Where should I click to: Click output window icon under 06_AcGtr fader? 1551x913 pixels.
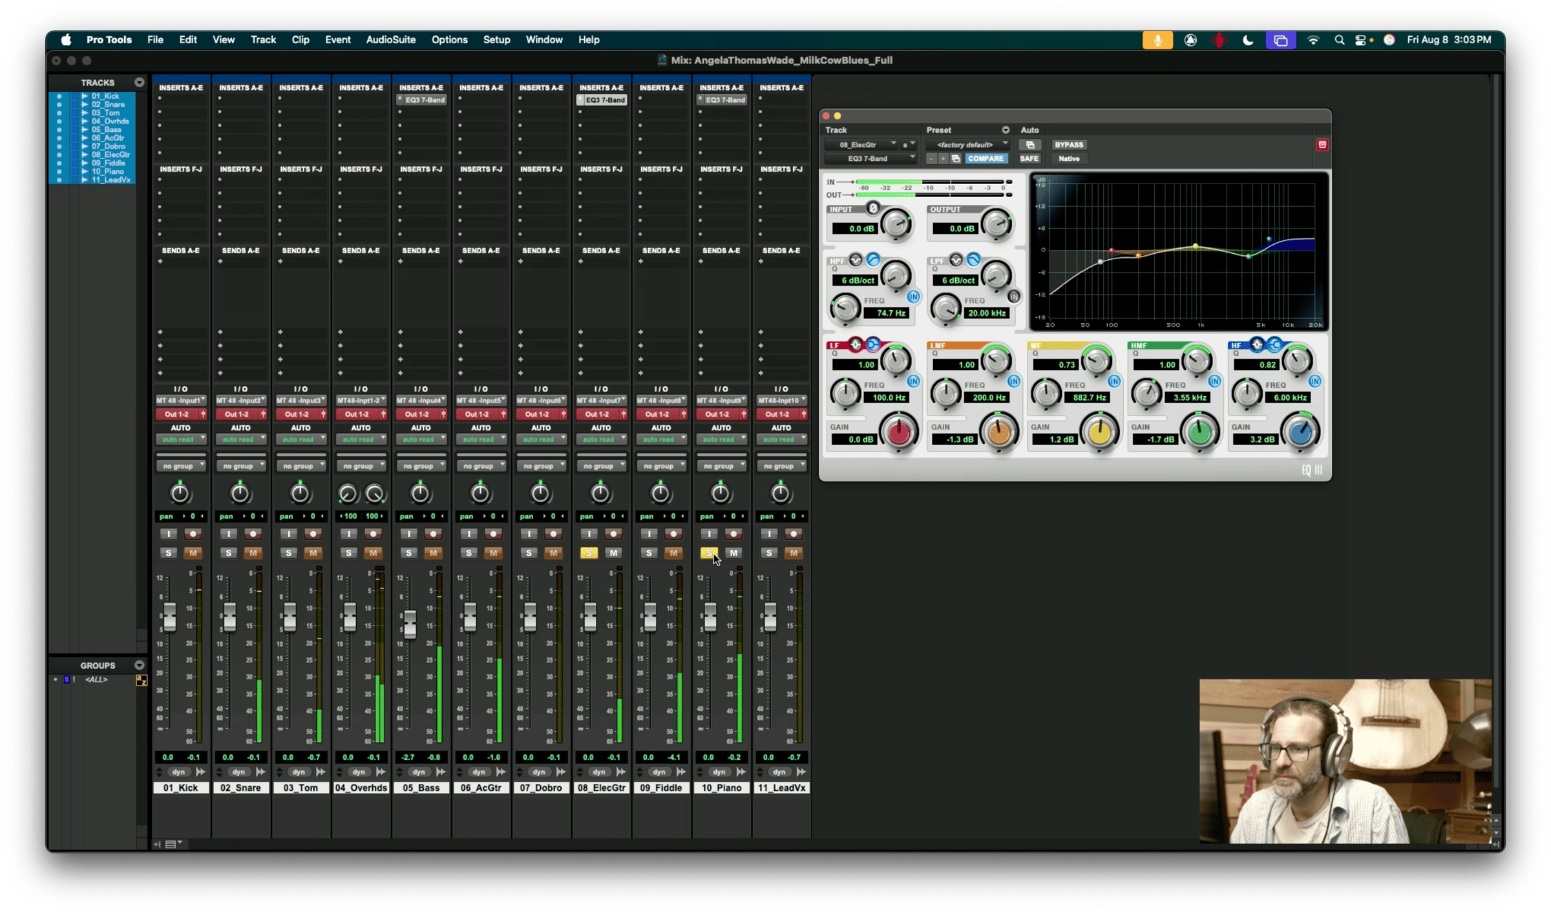[x=500, y=771]
